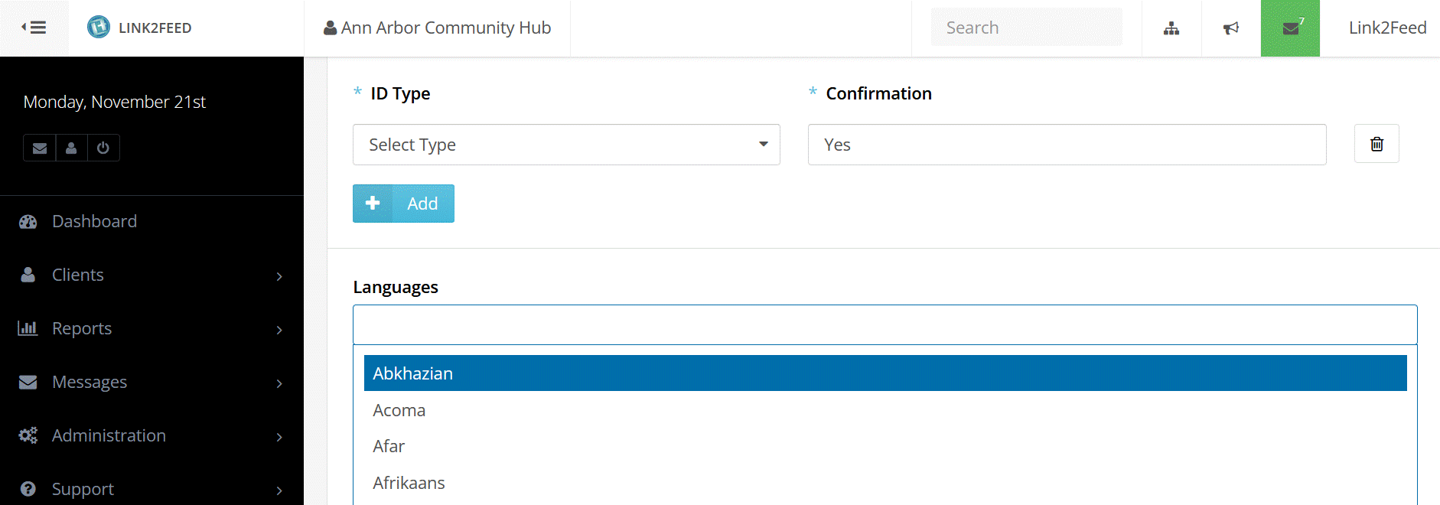Click the sidebar power logout button

[103, 148]
